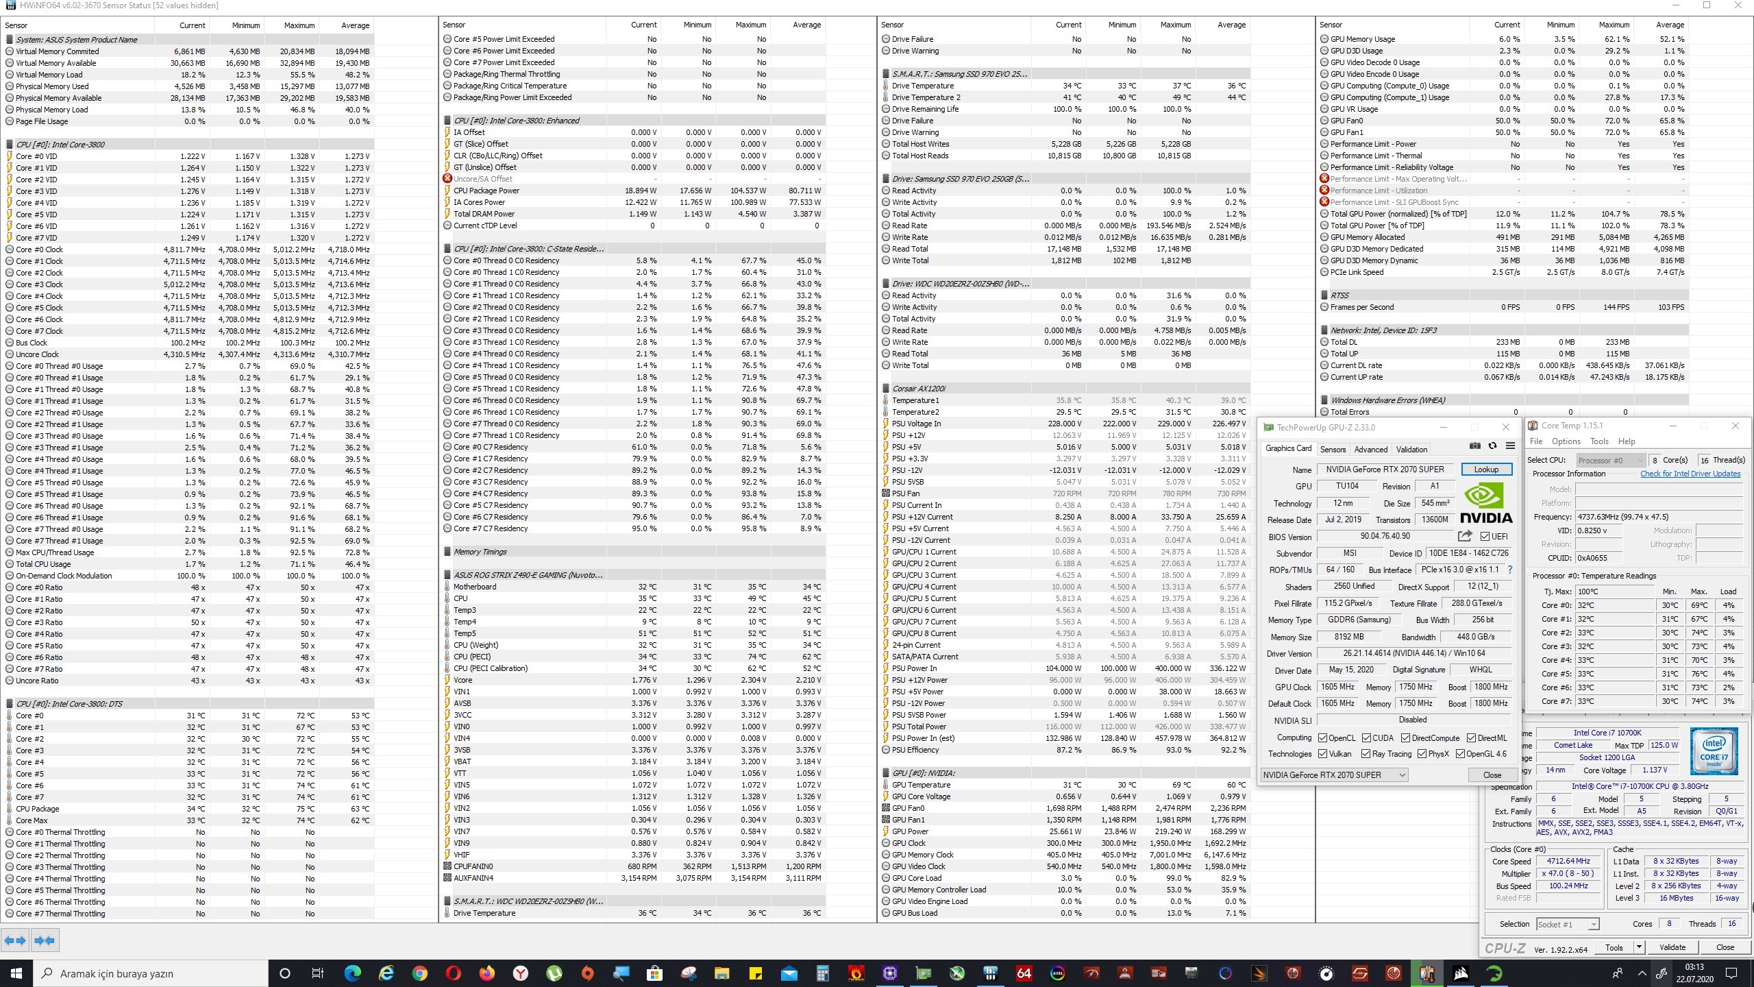Click the Corsair sail taskbar icon
The width and height of the screenshot is (1754, 987).
(x=1461, y=973)
